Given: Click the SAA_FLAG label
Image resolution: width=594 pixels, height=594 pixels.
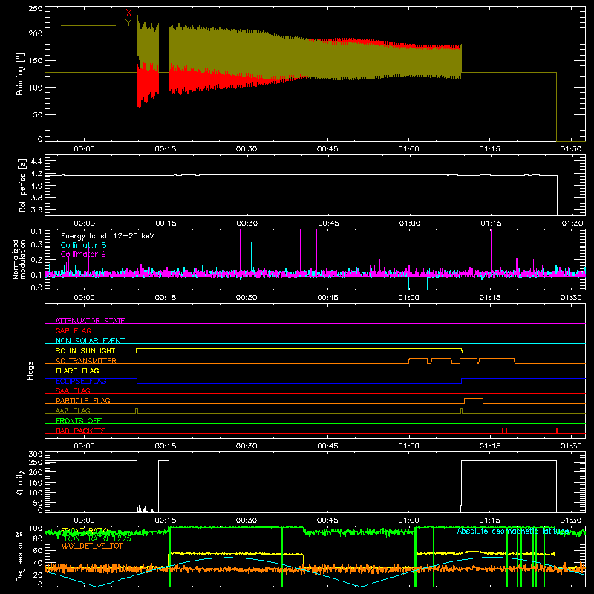Looking at the screenshot, I should (x=73, y=391).
